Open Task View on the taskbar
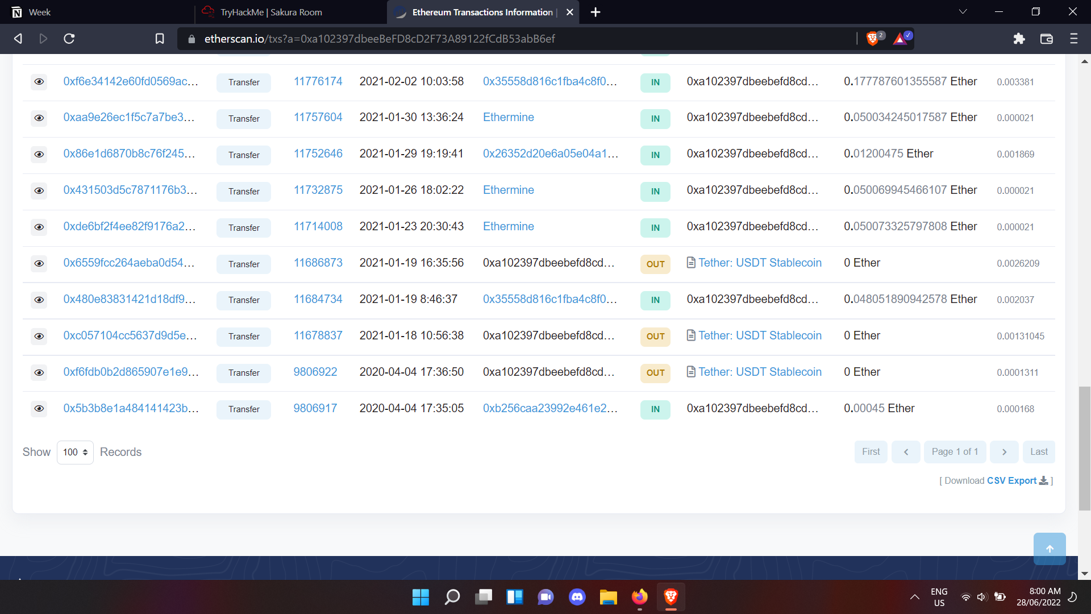The height and width of the screenshot is (614, 1091). point(484,597)
